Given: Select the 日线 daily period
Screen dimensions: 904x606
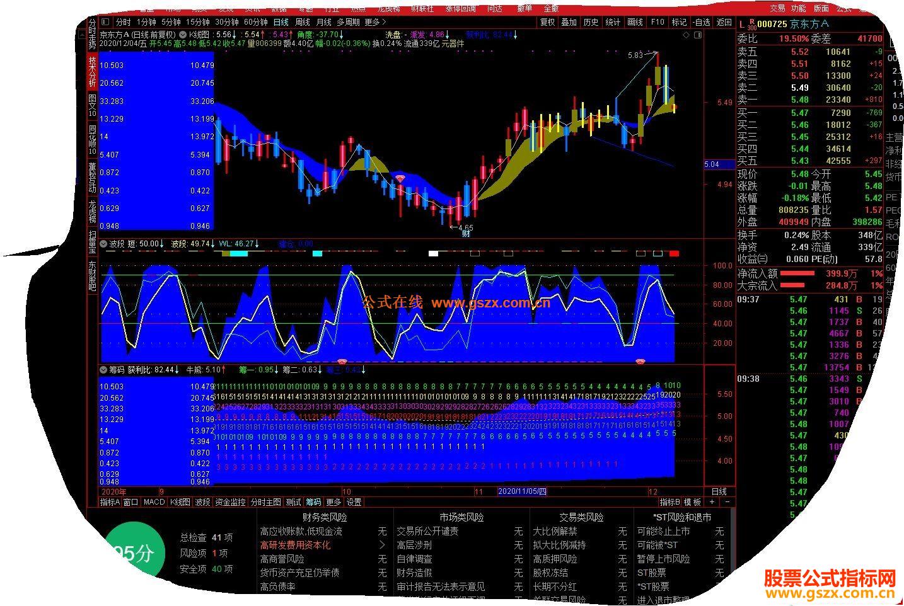Looking at the screenshot, I should click(281, 22).
